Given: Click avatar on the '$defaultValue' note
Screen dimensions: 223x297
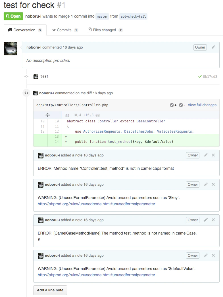Looking at the screenshot, I should pos(41,256).
